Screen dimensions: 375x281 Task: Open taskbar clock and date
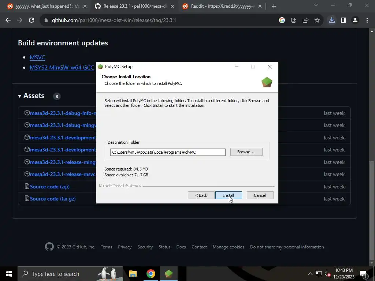[344, 274]
